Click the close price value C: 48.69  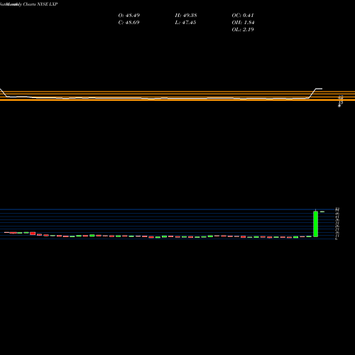coord(129,23)
